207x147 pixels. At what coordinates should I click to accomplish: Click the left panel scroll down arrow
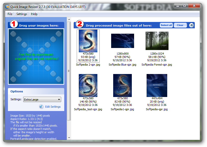click(x=69, y=138)
